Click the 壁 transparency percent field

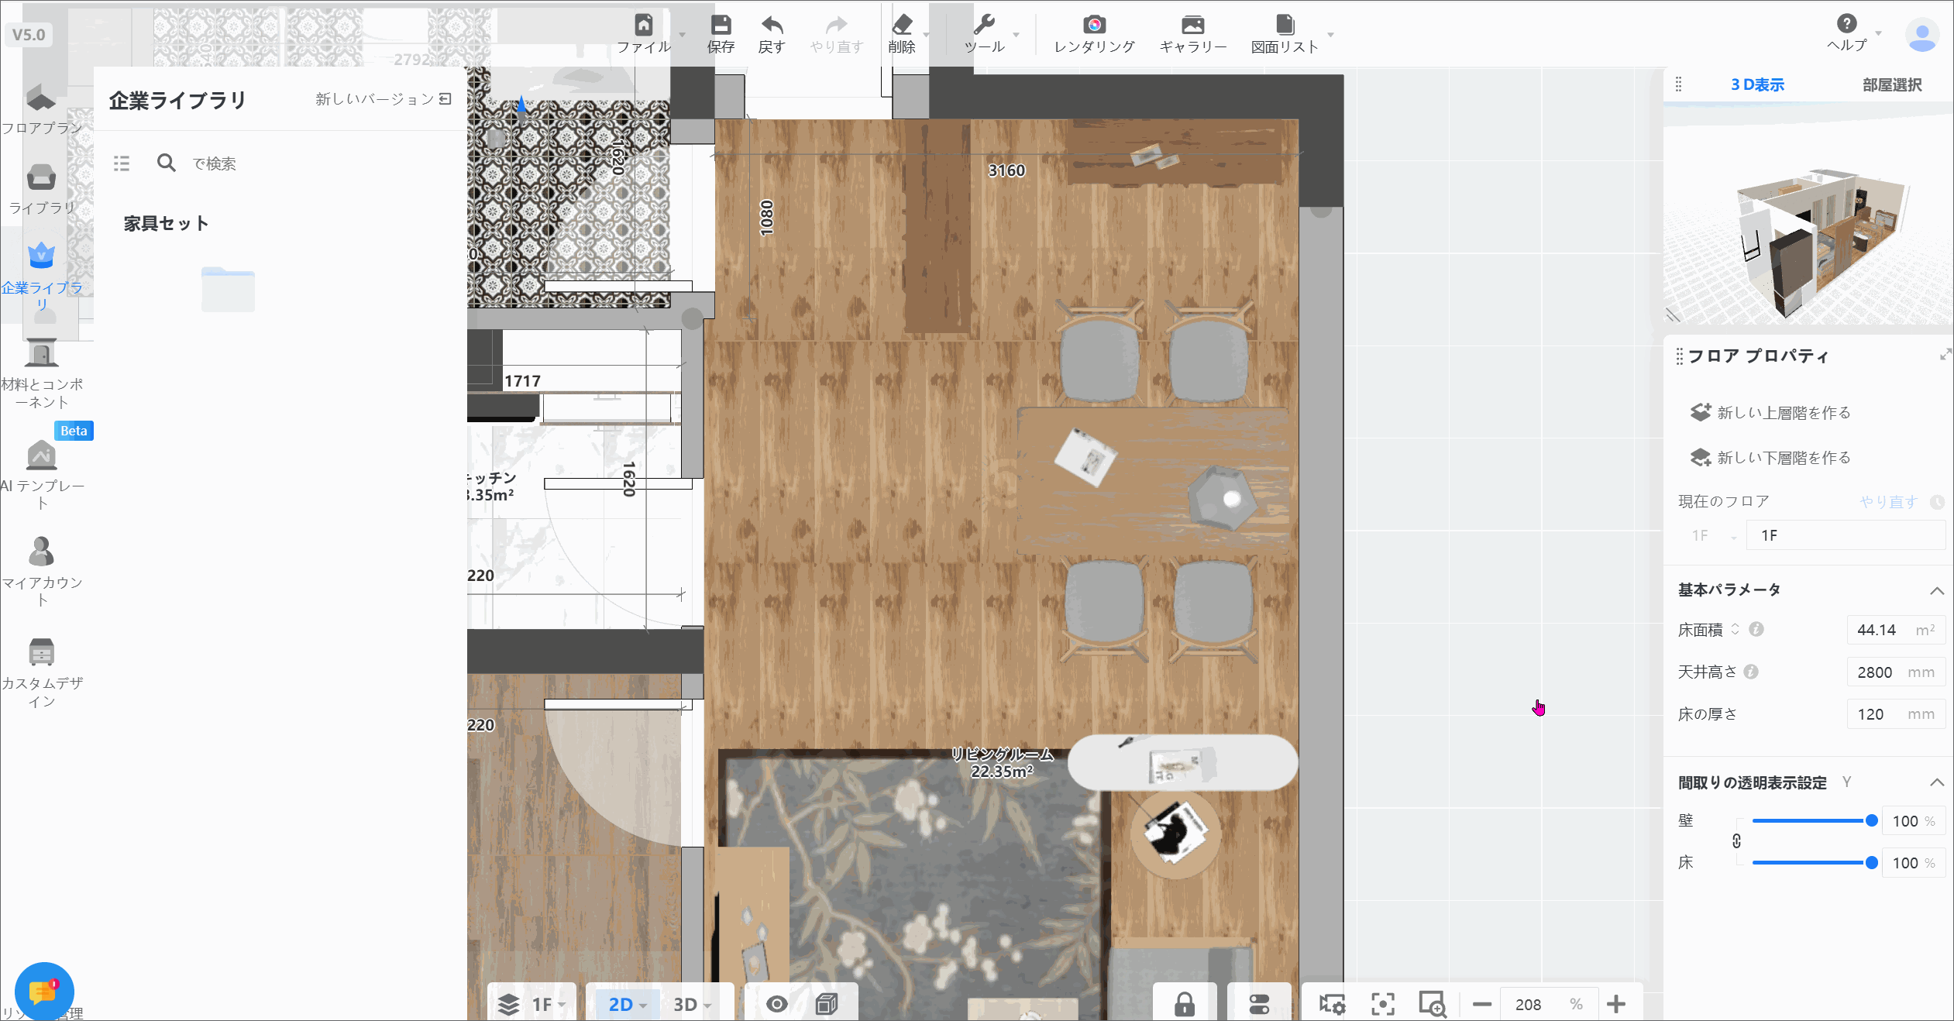1914,821
